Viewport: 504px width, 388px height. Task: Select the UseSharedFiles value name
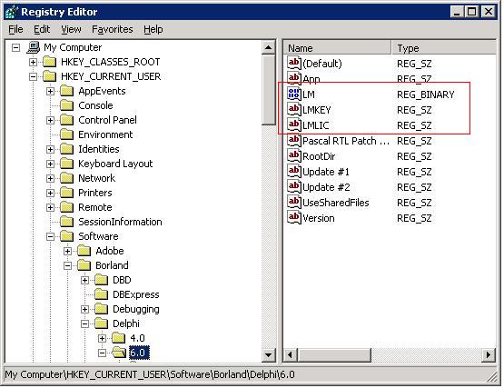click(336, 203)
